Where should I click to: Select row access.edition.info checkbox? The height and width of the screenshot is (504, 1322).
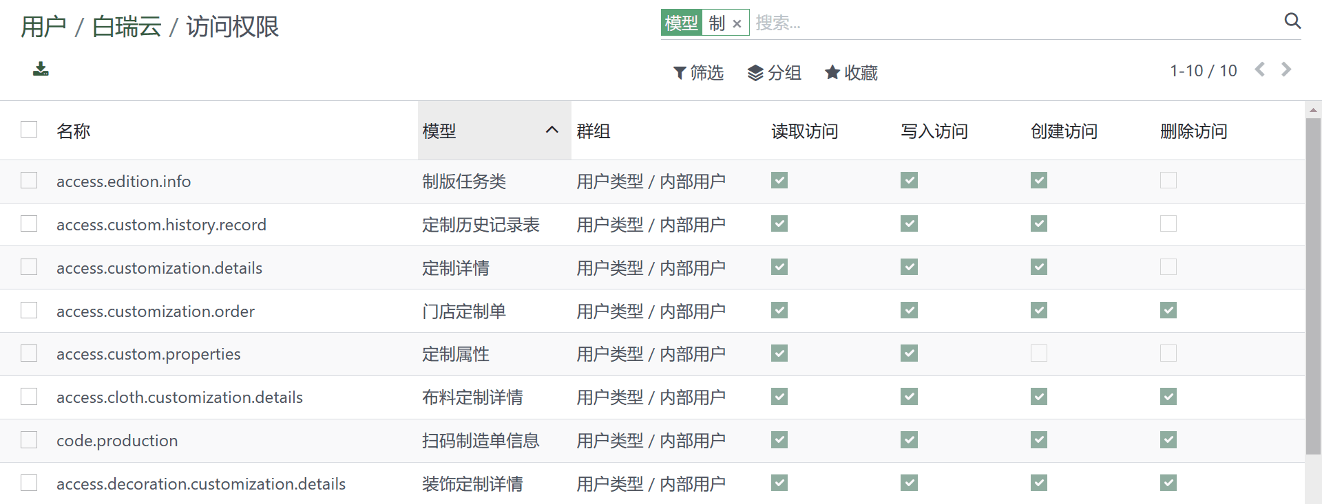29,180
